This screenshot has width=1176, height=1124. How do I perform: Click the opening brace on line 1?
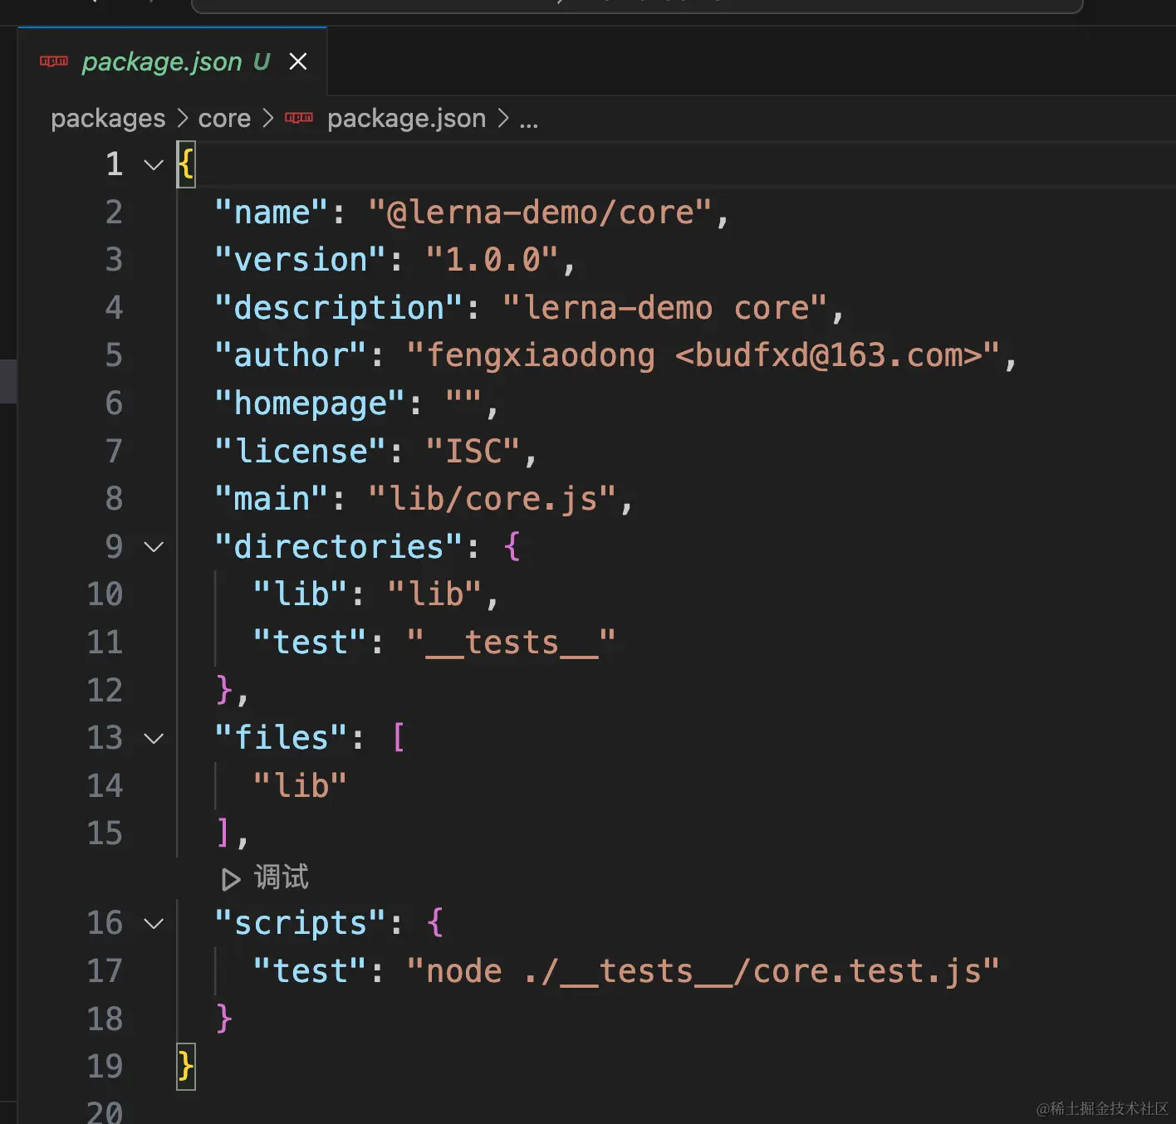click(x=185, y=164)
